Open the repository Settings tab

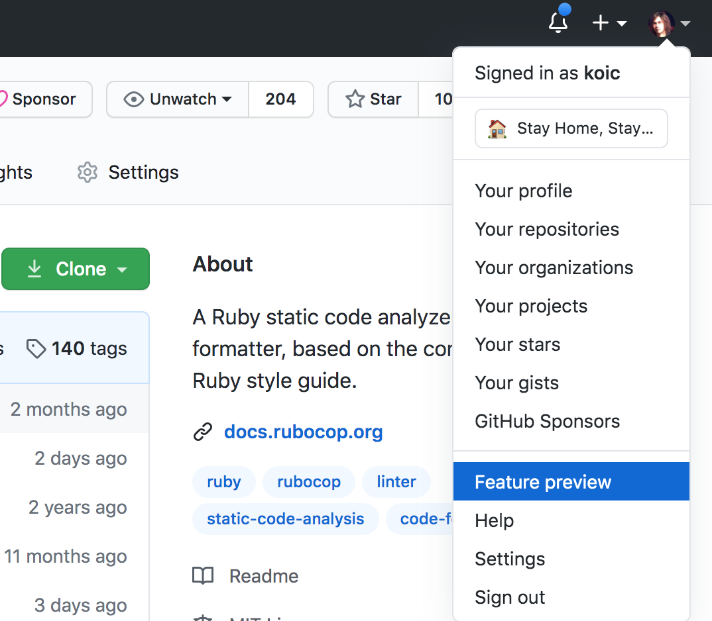(x=143, y=172)
